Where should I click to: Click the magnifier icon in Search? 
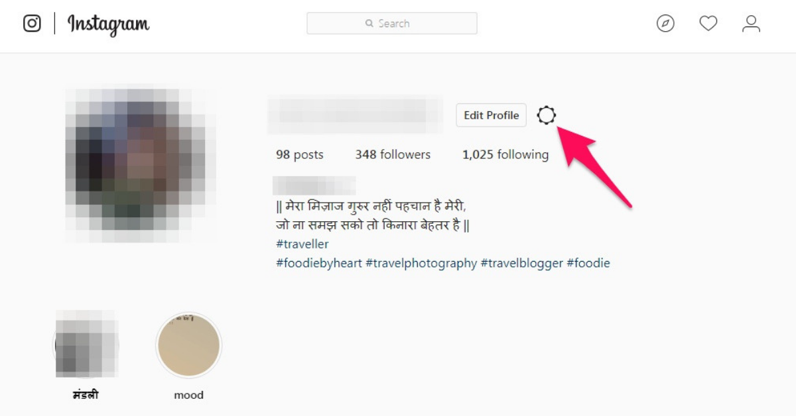pos(369,23)
